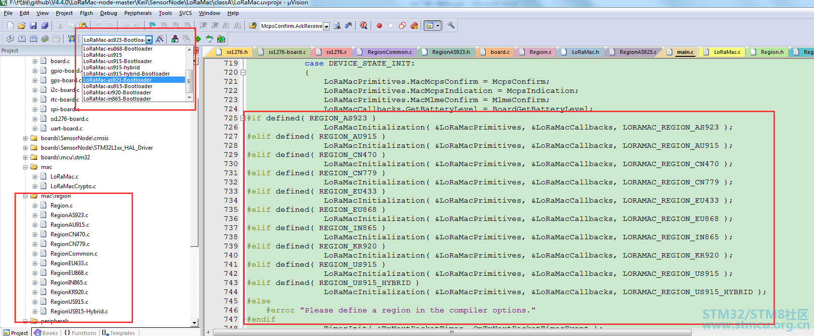Open the File Extensions and Books icon
Screen dimensions: 814x336
[x=175, y=39]
